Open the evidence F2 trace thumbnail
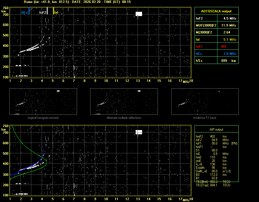 click(x=205, y=102)
